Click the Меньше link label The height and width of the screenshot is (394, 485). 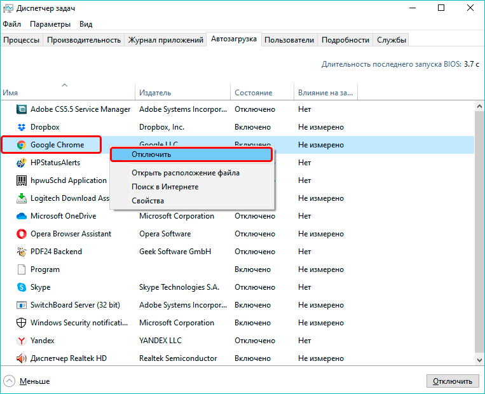click(x=34, y=381)
